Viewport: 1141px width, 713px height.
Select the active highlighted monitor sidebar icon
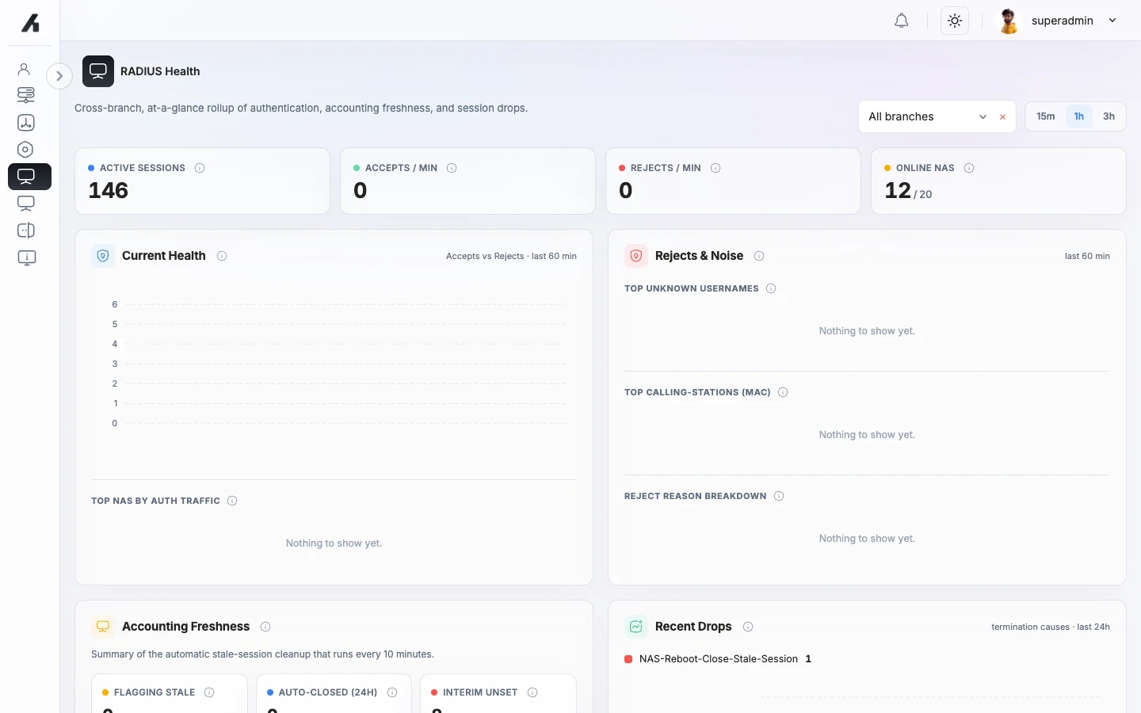(x=29, y=177)
